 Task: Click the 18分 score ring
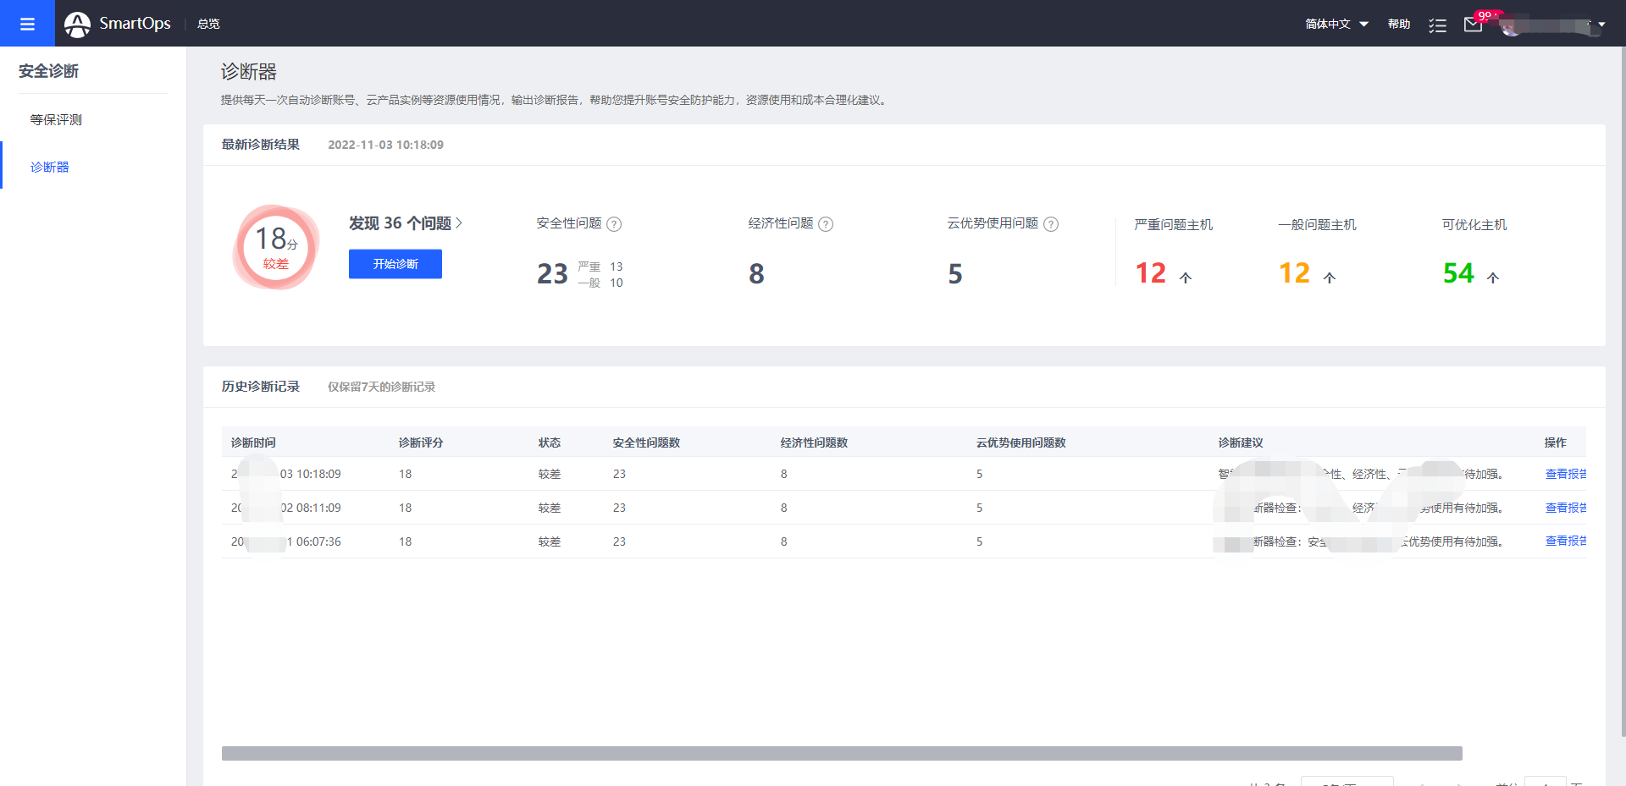click(x=276, y=247)
